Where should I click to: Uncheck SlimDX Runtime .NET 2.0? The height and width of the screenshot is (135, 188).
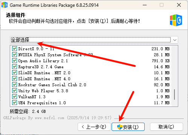(x=14, y=72)
